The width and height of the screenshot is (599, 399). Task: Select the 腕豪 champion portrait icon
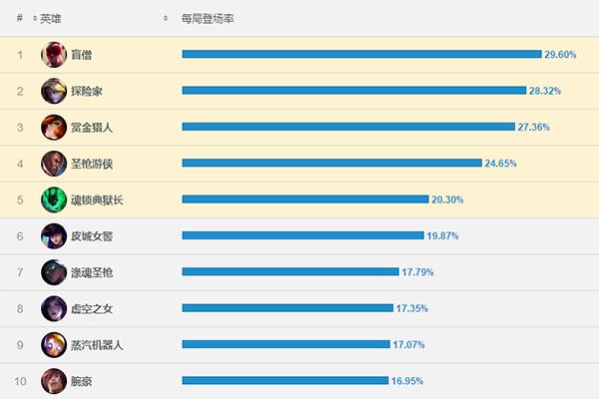click(x=54, y=380)
